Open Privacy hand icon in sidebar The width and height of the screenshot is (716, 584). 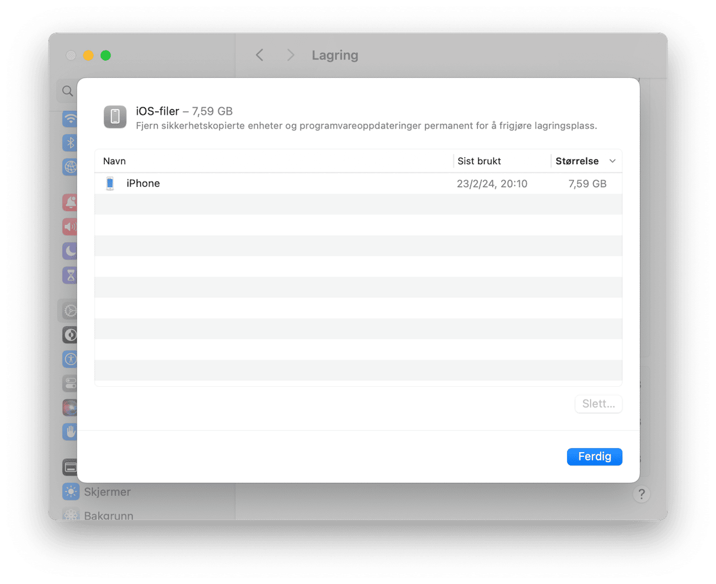(70, 432)
